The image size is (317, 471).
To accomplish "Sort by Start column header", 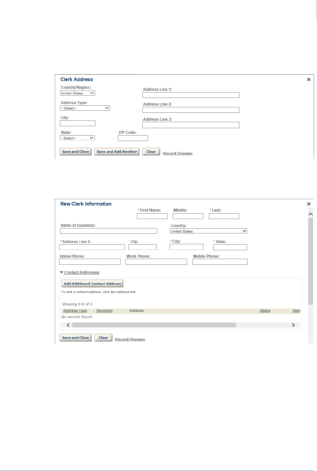I will (296, 311).
